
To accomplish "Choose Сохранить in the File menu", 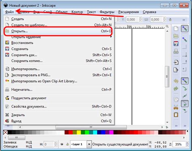I will point(59,49).
